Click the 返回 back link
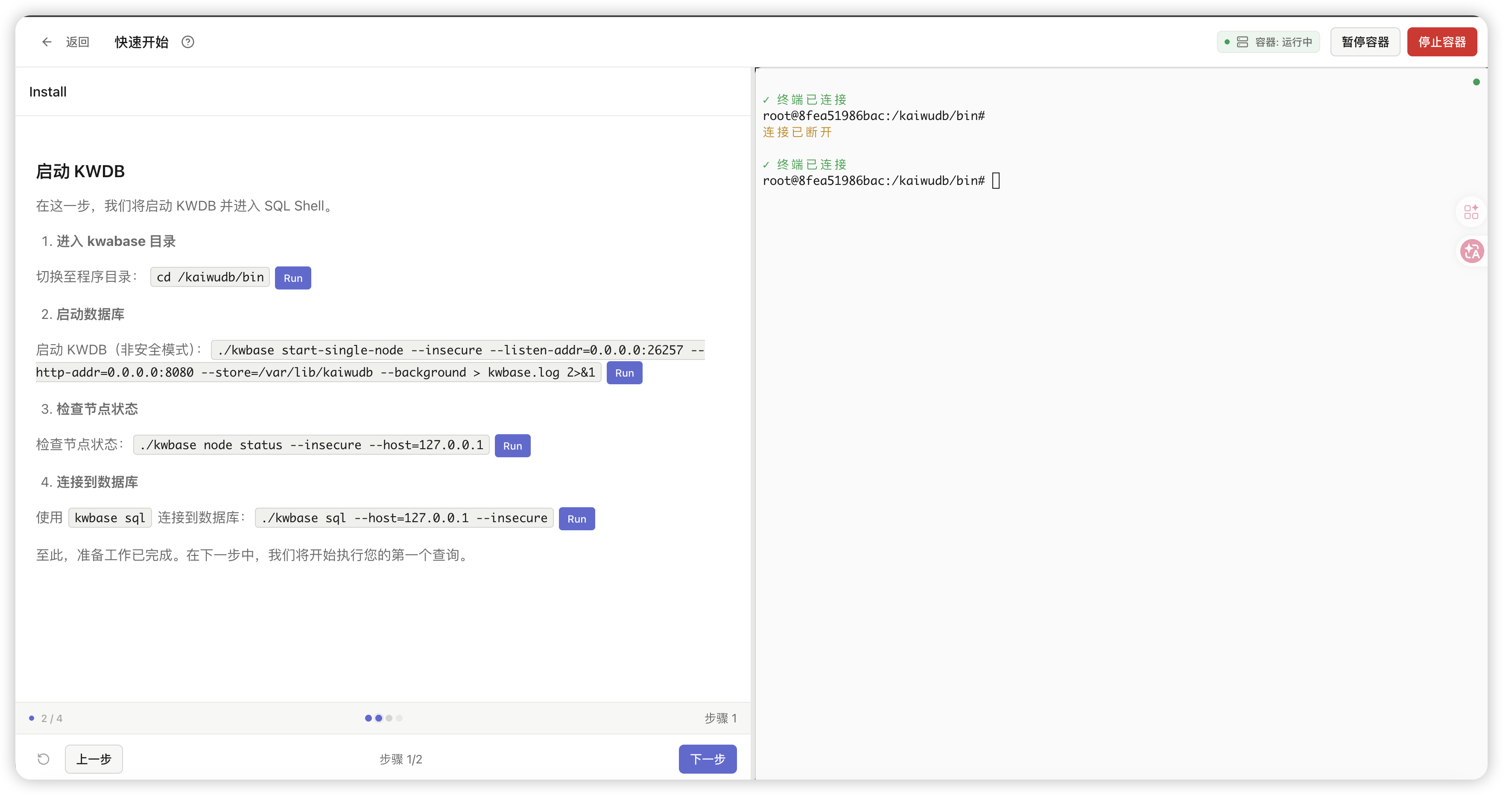Screen dimensions: 1503x795 77,42
